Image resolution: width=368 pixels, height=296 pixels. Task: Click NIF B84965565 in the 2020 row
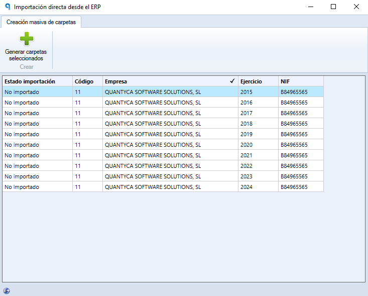301,145
